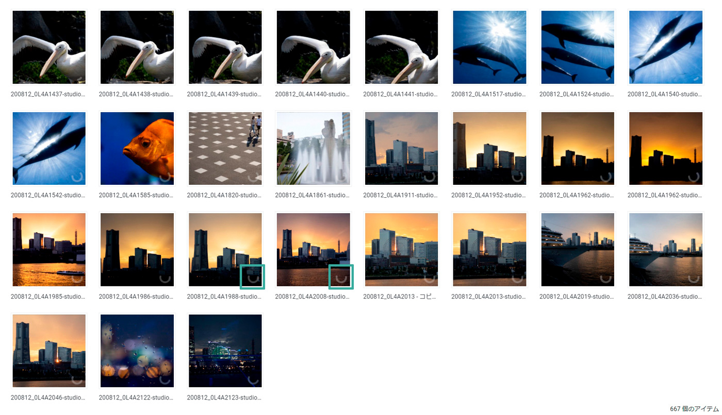The width and height of the screenshot is (722, 415).
Task: Click the pelican thumbnail for 0L4A1441
Action: click(402, 47)
